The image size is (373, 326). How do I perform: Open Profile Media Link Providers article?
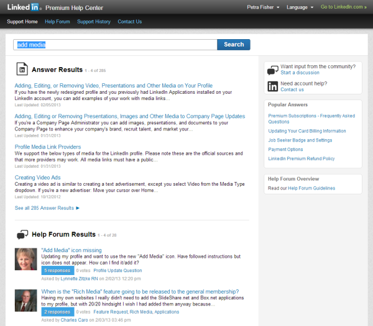48,147
